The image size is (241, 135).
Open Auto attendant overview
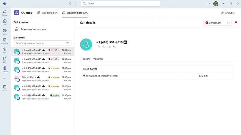(31, 29)
